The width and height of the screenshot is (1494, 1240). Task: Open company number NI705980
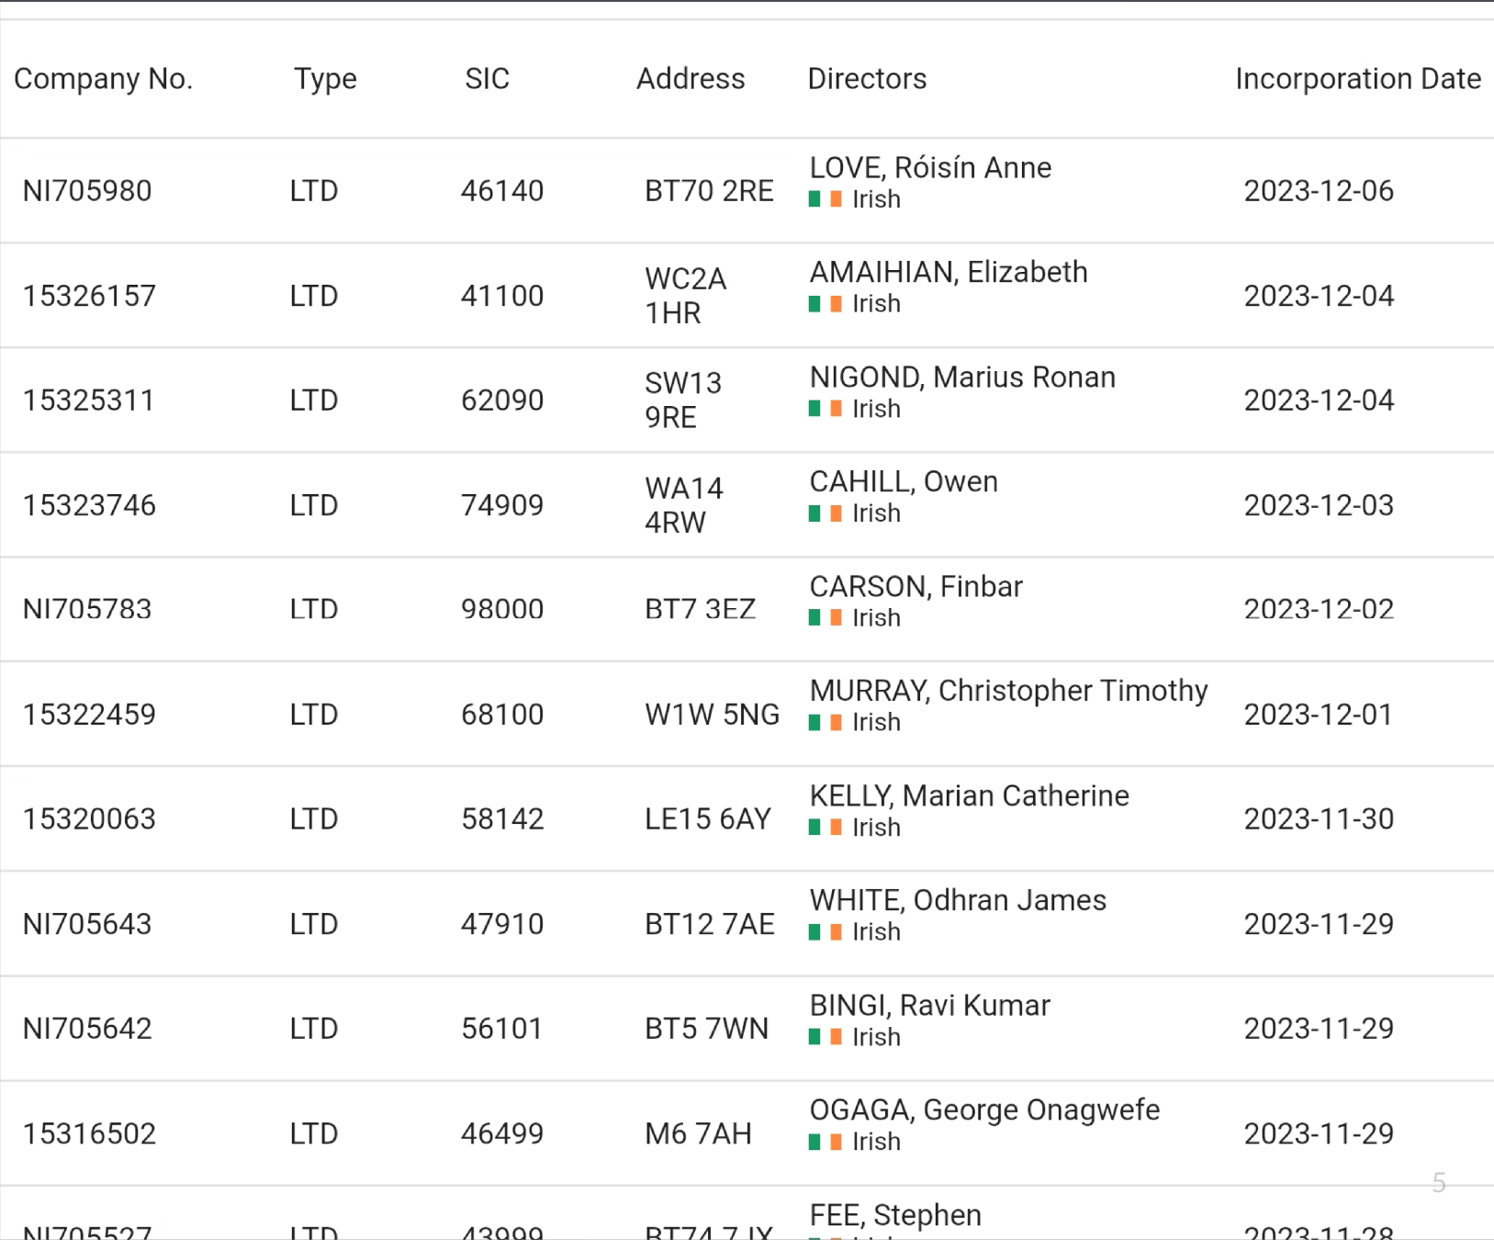click(87, 191)
